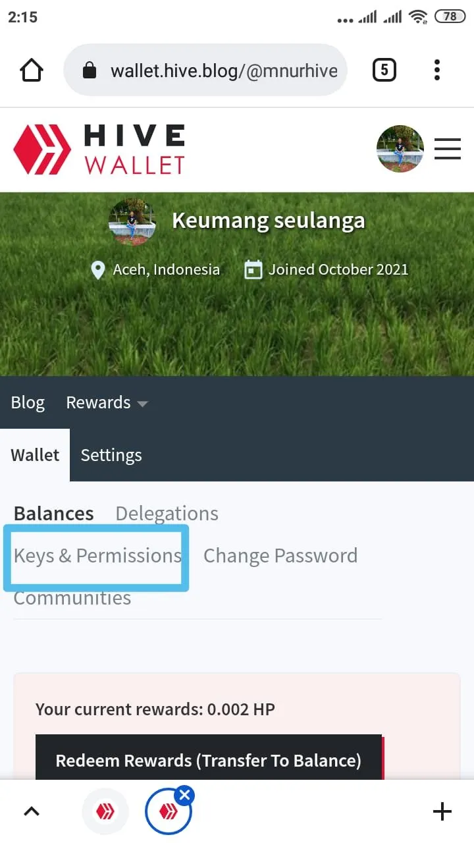Open the tab switcher showing 5 tabs
The height and width of the screenshot is (843, 474).
[x=384, y=69]
